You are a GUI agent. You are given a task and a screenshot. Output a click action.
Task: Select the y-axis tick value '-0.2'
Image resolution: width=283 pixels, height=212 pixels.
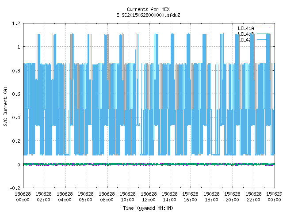pyautogui.click(x=15, y=188)
